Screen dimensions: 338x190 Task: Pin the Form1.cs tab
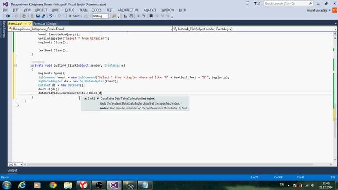[x=25, y=23]
